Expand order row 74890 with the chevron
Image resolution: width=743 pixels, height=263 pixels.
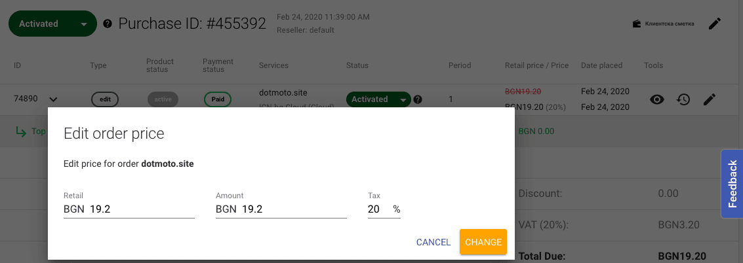pos(54,99)
